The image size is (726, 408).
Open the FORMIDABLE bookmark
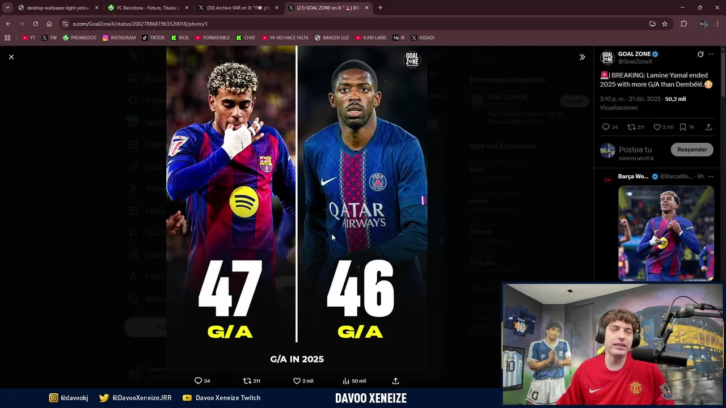point(213,38)
